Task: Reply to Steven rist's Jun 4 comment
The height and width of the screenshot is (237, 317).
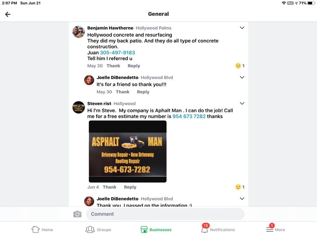Action: point(130,187)
